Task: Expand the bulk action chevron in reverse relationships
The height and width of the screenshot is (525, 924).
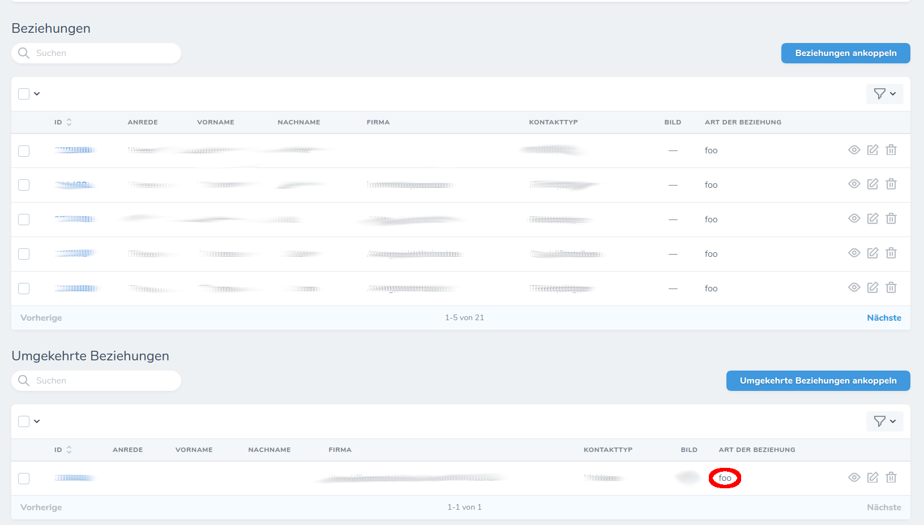Action: point(37,421)
